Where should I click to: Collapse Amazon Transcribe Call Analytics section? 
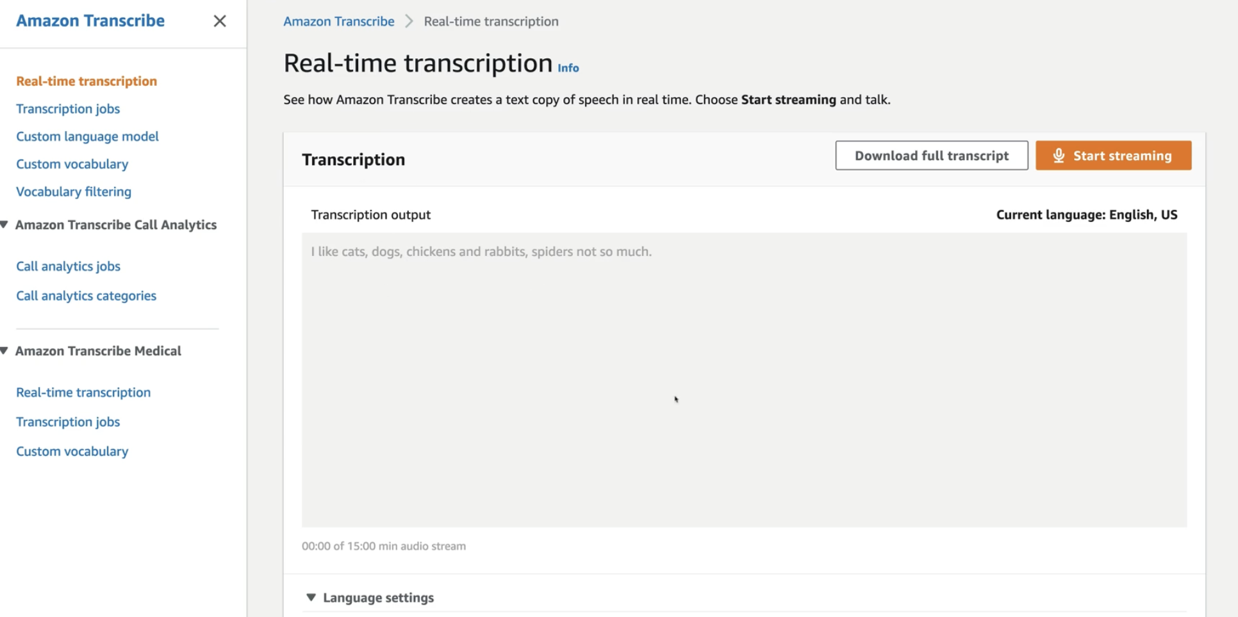click(x=4, y=225)
